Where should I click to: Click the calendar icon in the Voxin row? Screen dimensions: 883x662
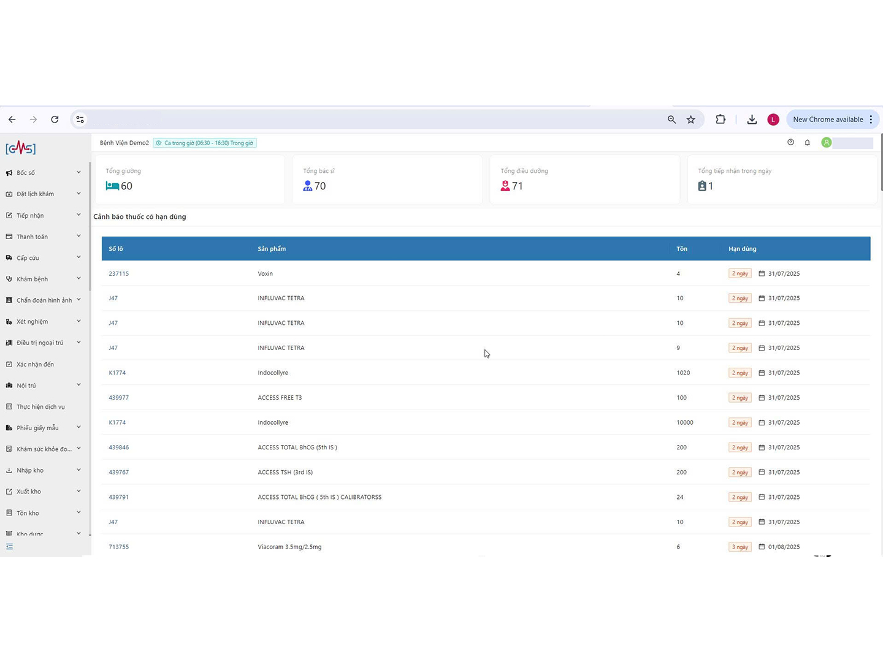point(762,274)
